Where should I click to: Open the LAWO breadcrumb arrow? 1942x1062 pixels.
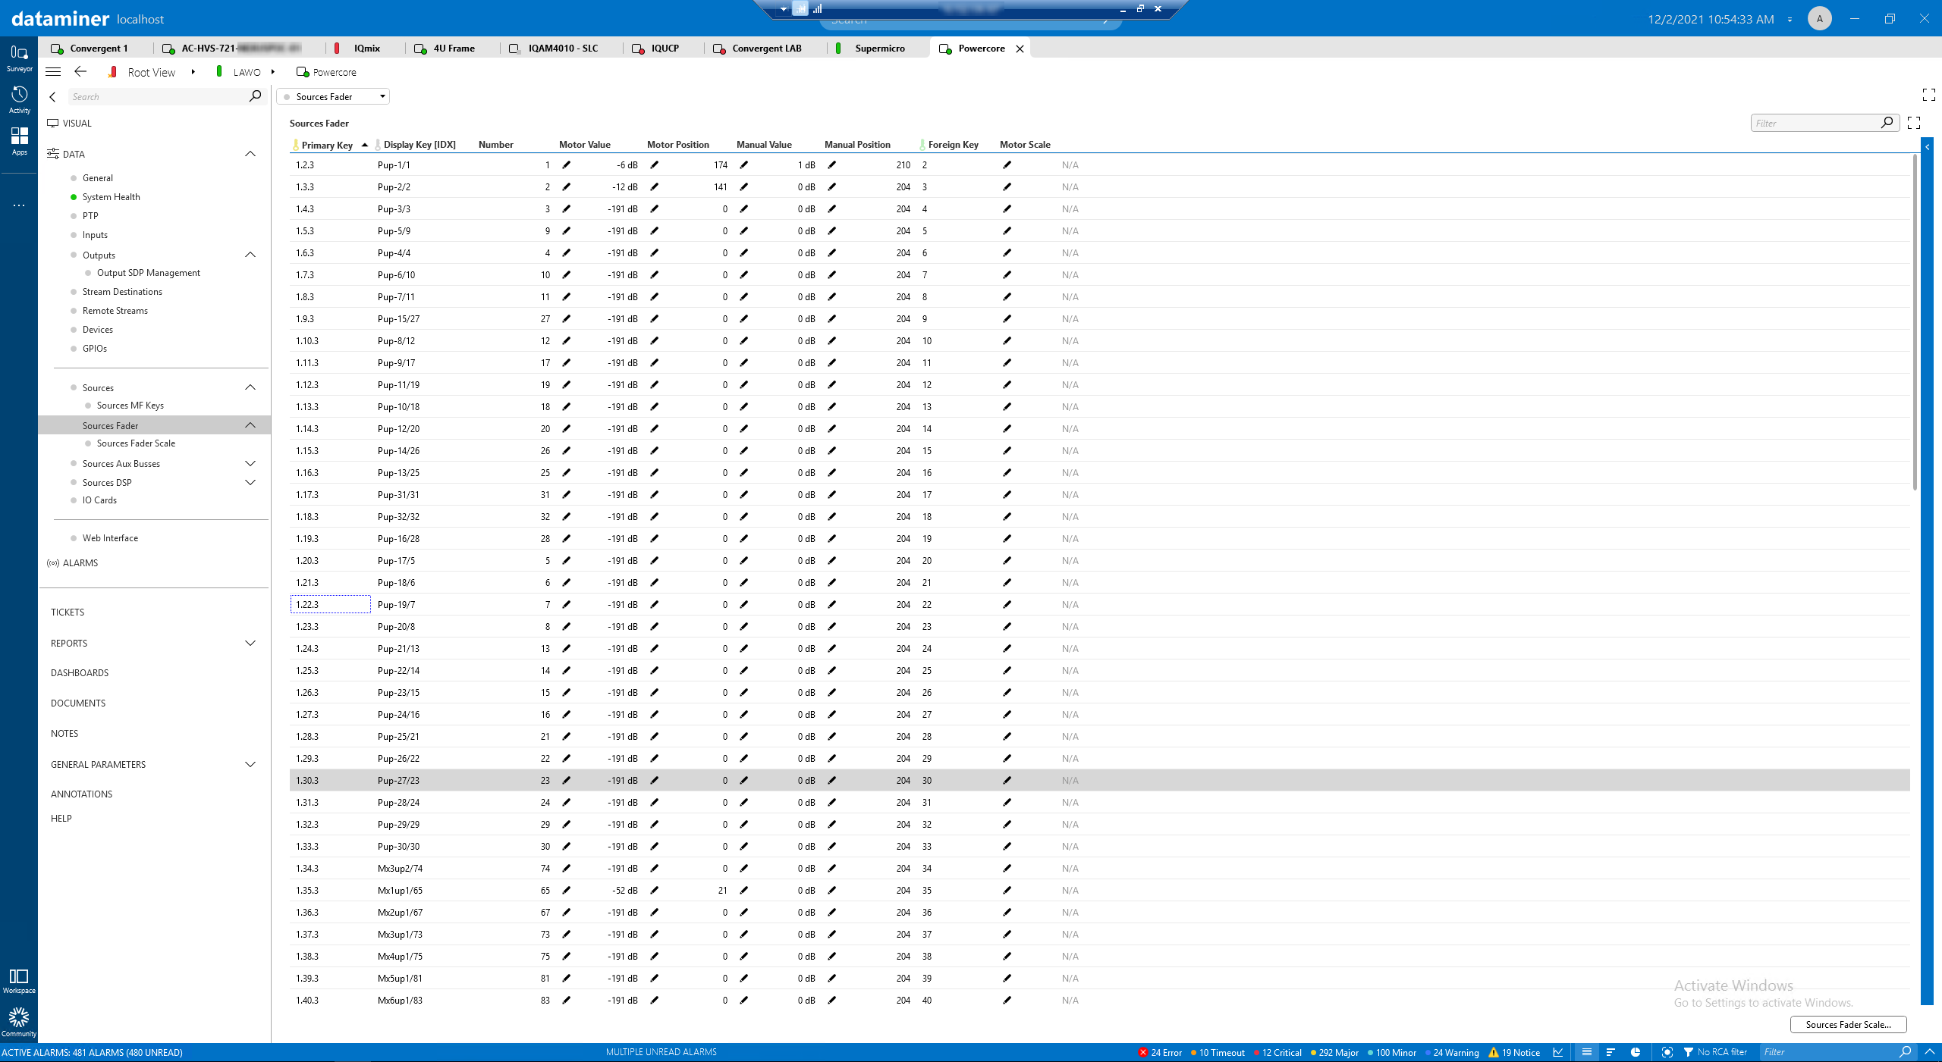[273, 72]
